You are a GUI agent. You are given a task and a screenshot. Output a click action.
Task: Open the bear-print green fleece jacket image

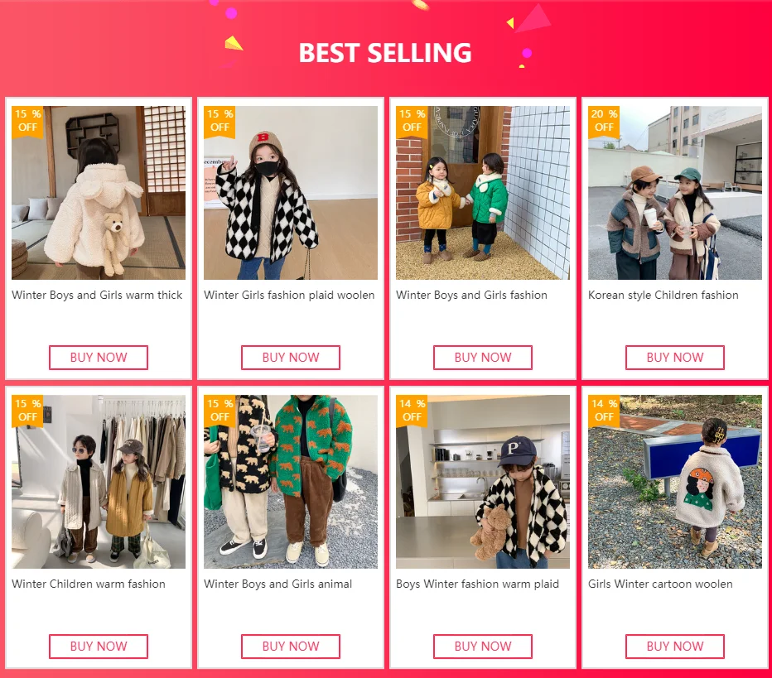click(291, 482)
